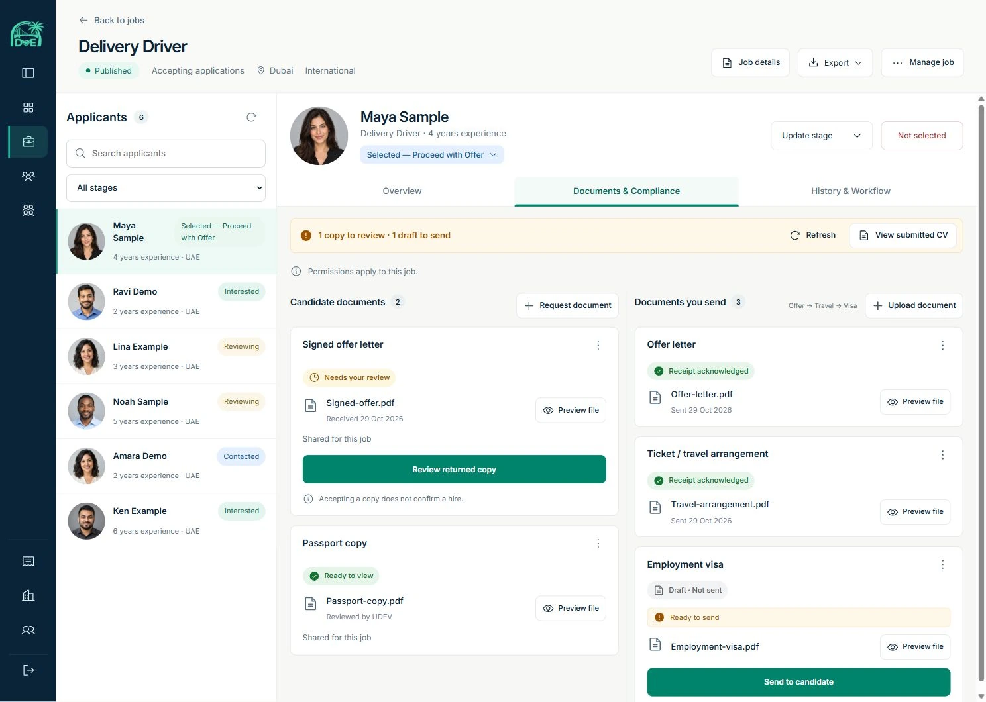Click the Upload document button
Screen dimensions: 986x702
click(914, 306)
